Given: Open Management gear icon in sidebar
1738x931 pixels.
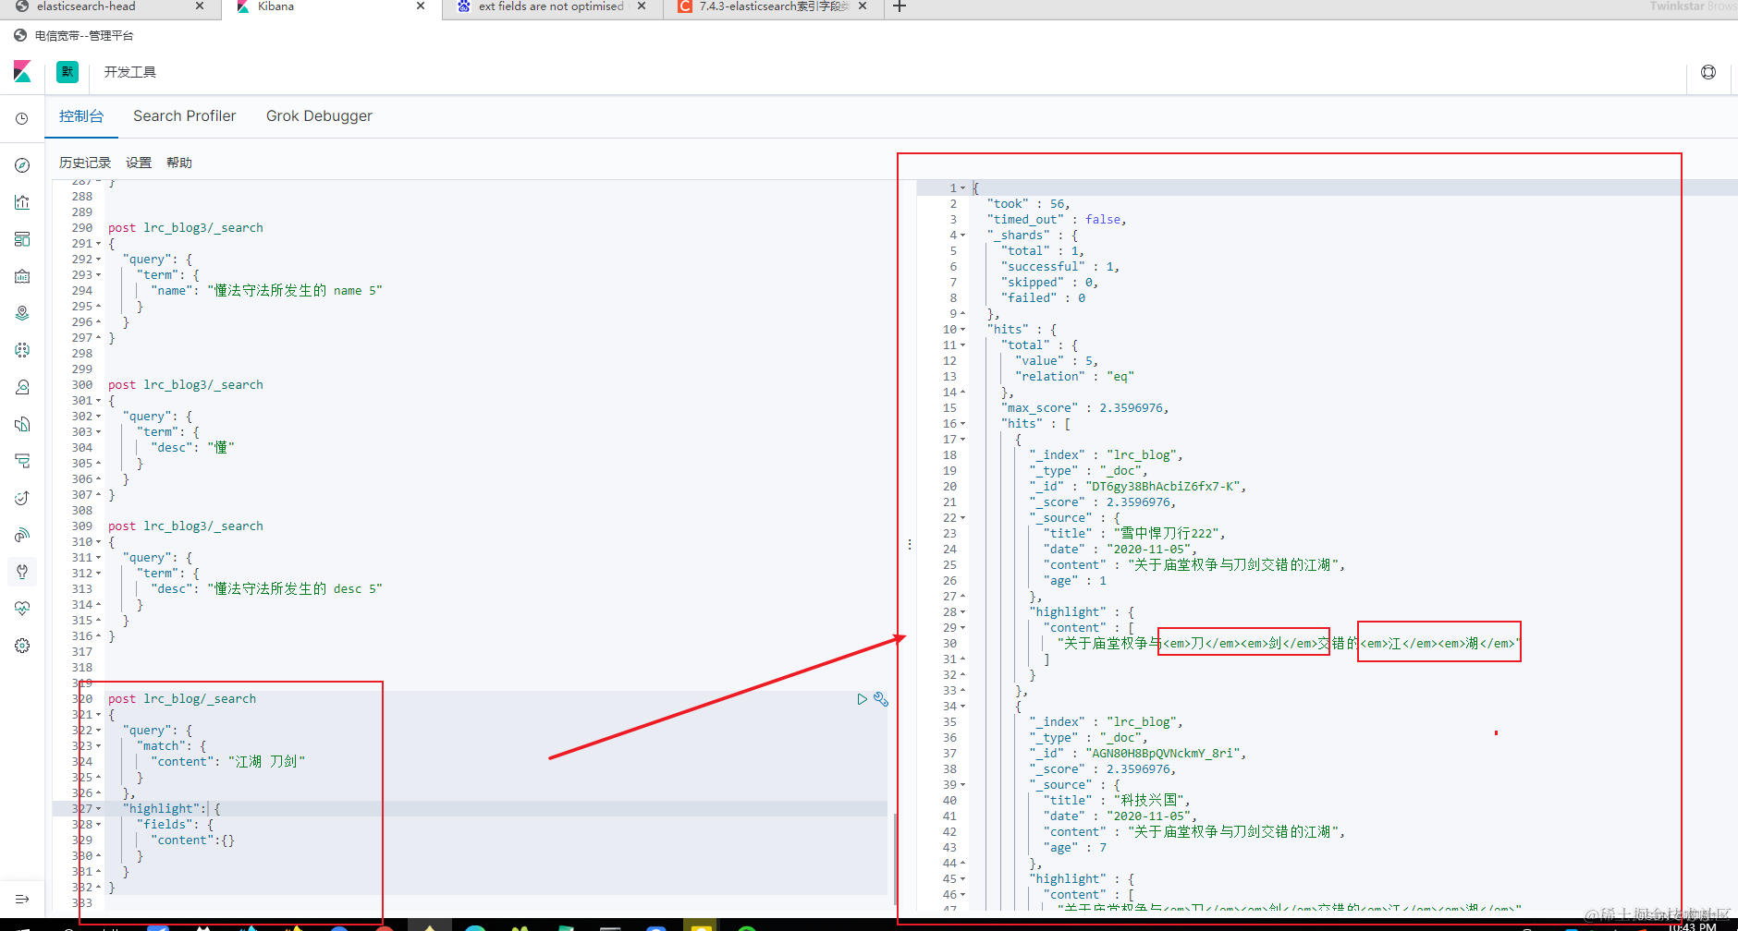Looking at the screenshot, I should (x=22, y=646).
